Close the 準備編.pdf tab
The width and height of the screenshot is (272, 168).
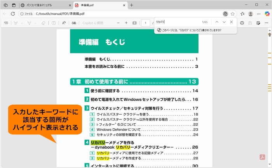(124, 5)
